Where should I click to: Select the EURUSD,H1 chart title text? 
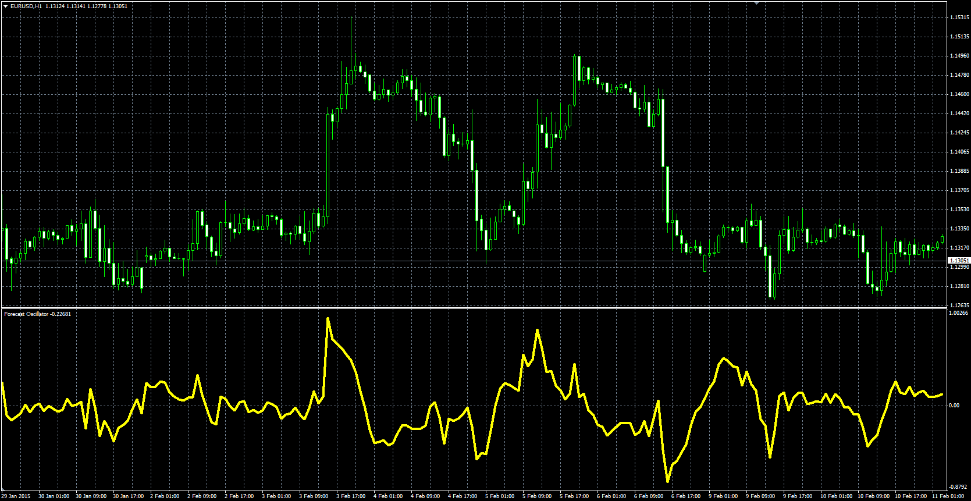tap(26, 6)
